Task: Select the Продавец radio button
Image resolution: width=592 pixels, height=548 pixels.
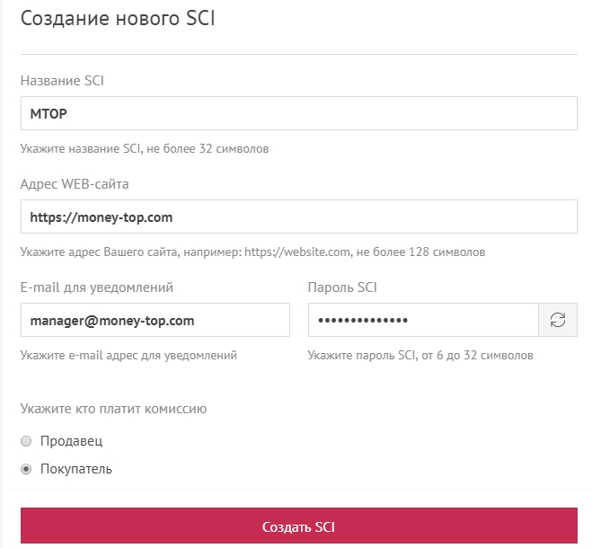Action: [x=26, y=441]
